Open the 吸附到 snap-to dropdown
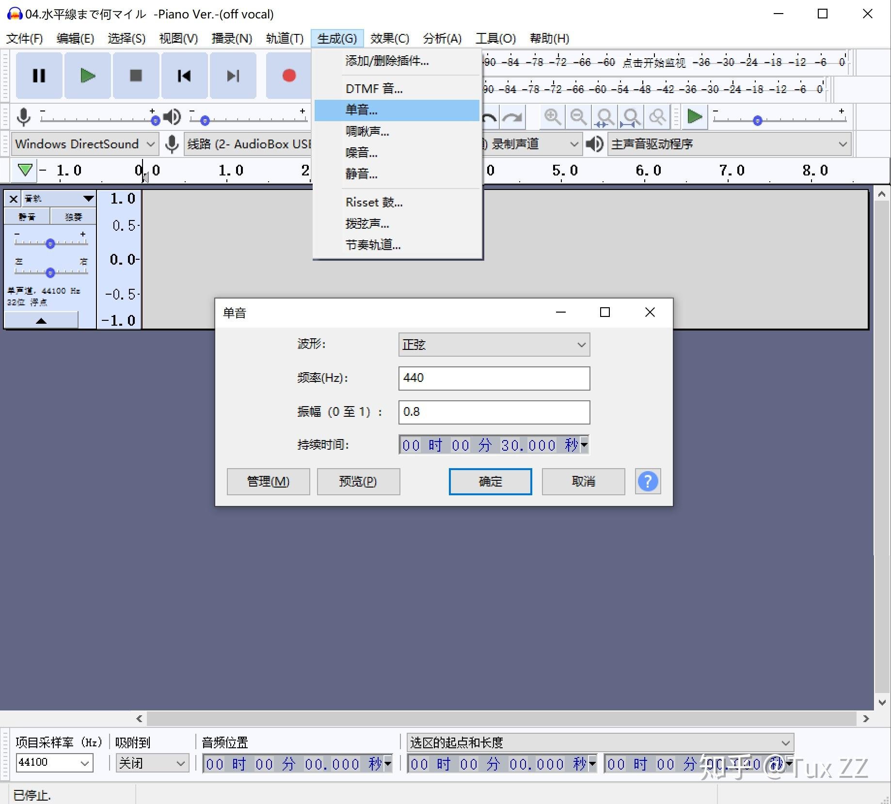This screenshot has width=891, height=804. pos(152,763)
